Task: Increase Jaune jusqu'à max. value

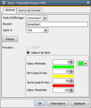Action: (x=71, y=80)
